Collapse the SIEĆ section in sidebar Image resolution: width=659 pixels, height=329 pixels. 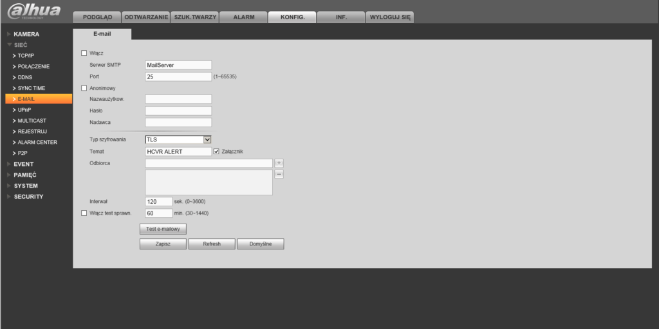point(21,44)
